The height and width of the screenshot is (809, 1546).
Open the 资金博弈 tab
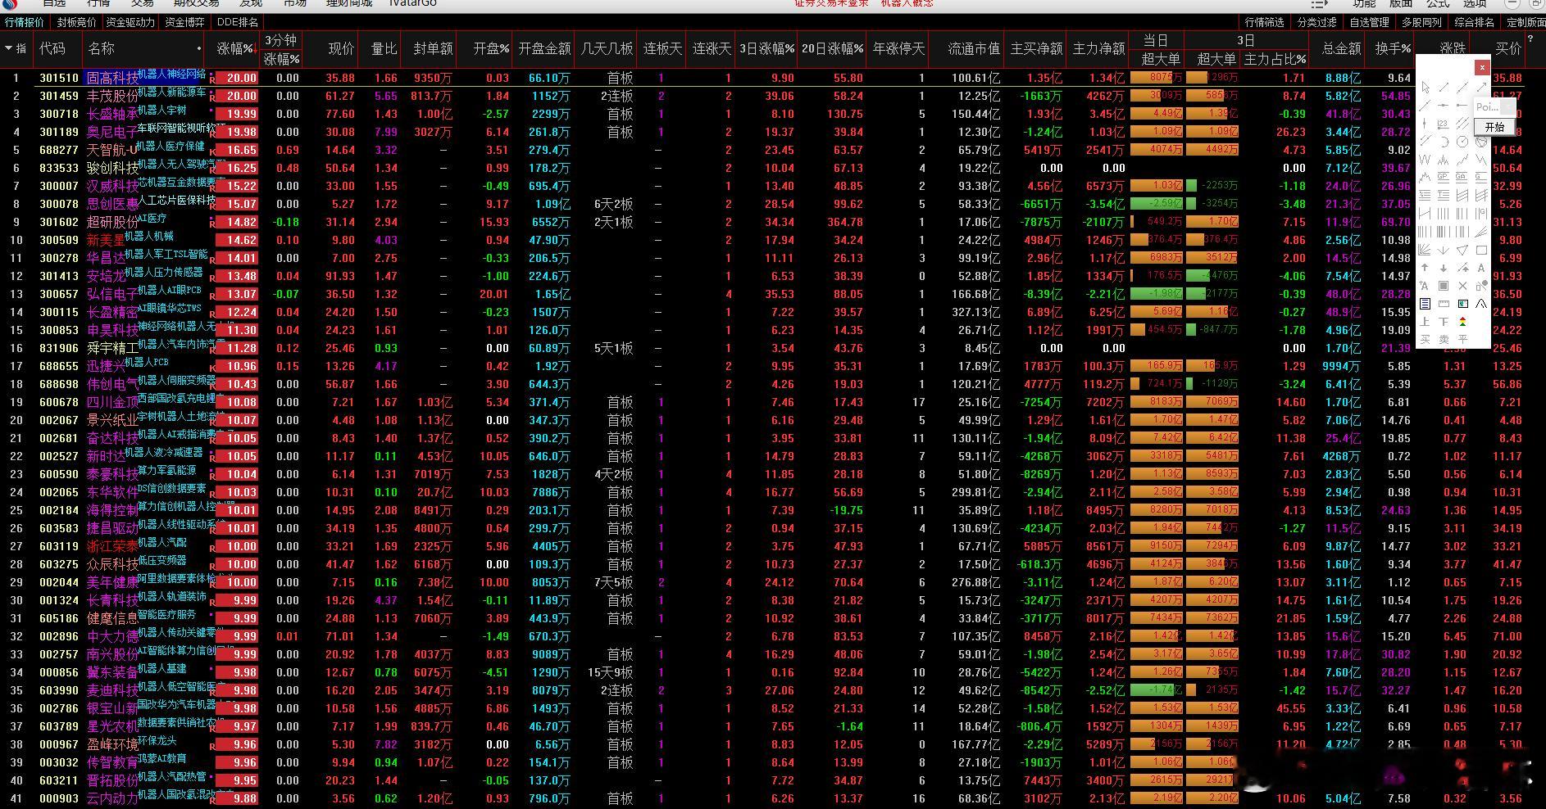(184, 22)
